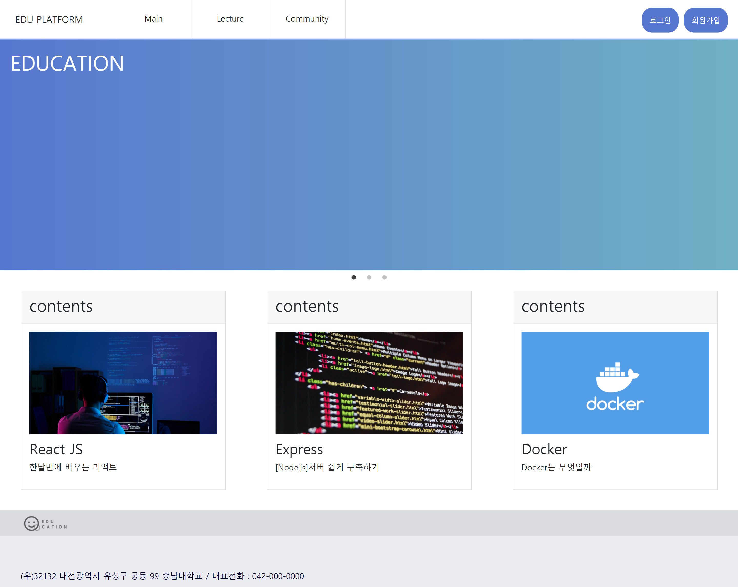Click the 회원가입 button
The width and height of the screenshot is (751, 587).
click(706, 20)
